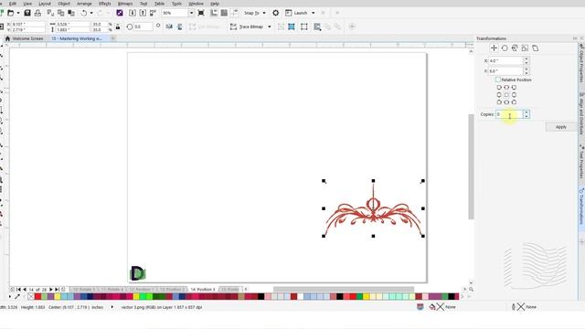The image size is (585, 329).
Task: Switch to the Mastering Working document tab
Action: pyautogui.click(x=77, y=38)
